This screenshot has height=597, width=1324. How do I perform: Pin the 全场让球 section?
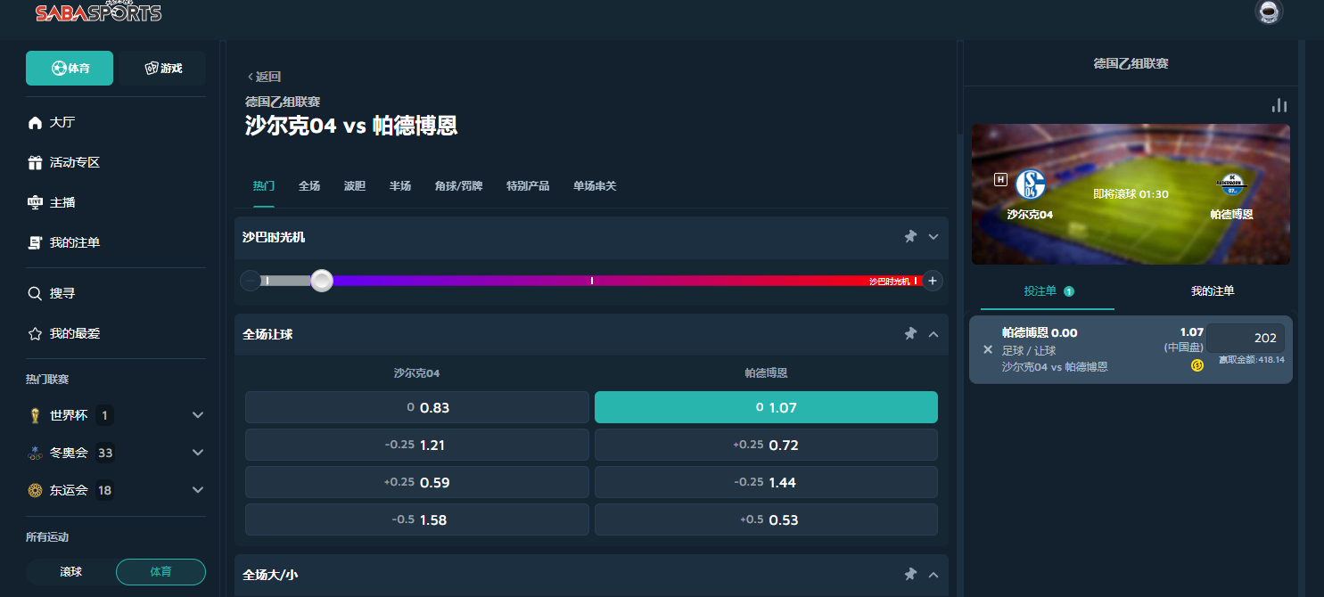(x=910, y=334)
